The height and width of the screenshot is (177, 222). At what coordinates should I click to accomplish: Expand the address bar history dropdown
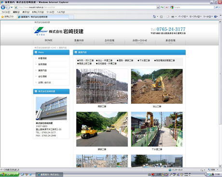point(158,7)
